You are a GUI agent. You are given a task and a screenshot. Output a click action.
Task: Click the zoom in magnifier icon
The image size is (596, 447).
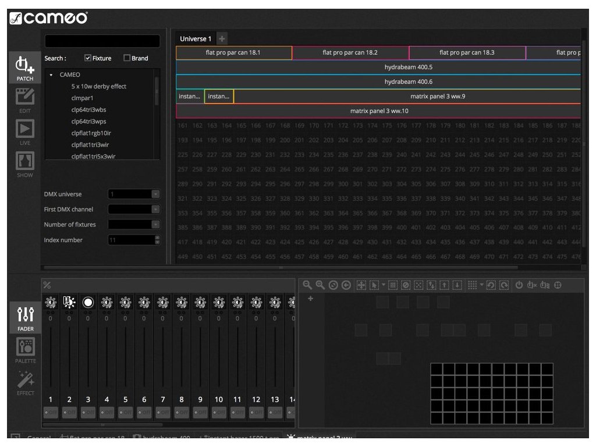point(320,285)
